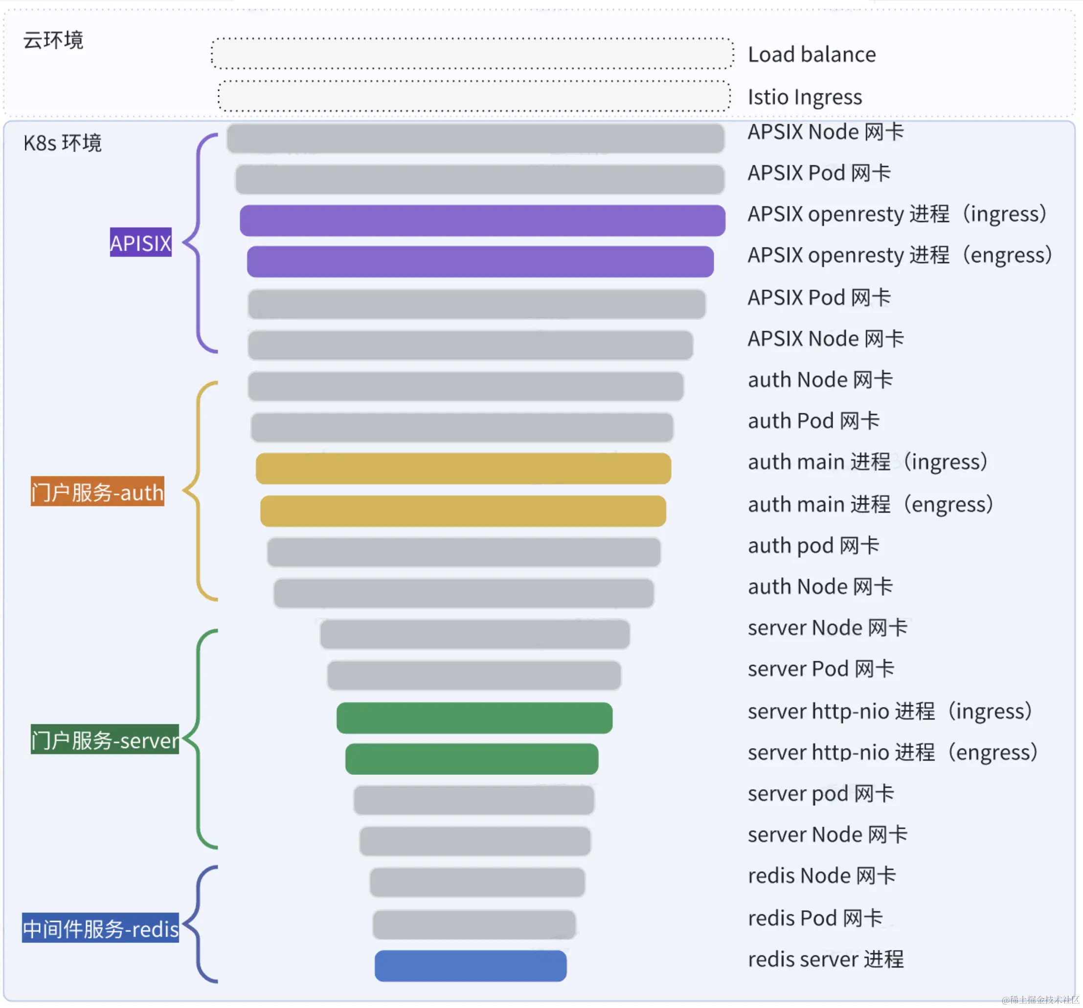The width and height of the screenshot is (1083, 1008).
Task: Click the green 门户服务-server label
Action: (x=105, y=739)
